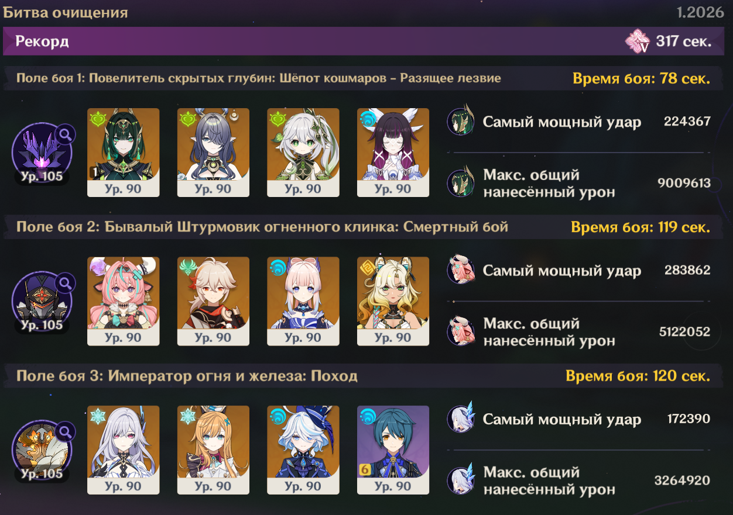The height and width of the screenshot is (515, 733).
Task: Click the Поле боя 3 Император огня header
Action: (x=187, y=376)
